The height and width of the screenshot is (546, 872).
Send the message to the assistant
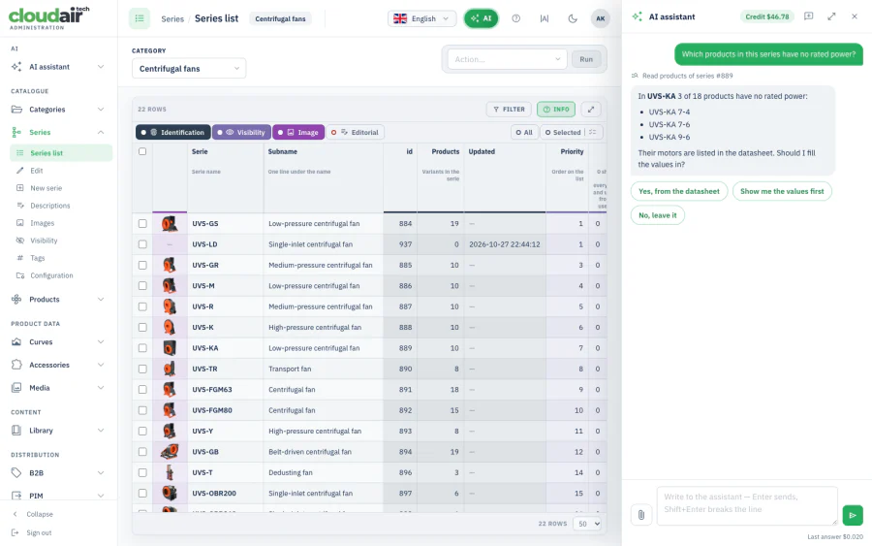coord(853,515)
